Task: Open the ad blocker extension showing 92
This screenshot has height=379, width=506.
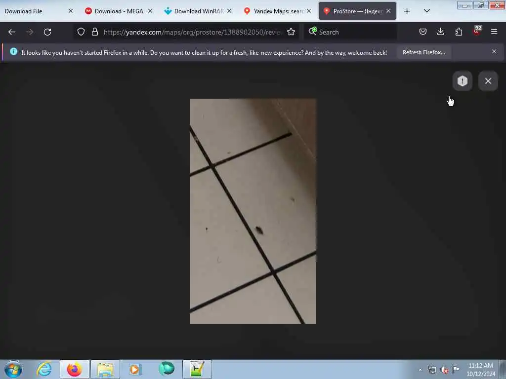Action: pos(477,31)
